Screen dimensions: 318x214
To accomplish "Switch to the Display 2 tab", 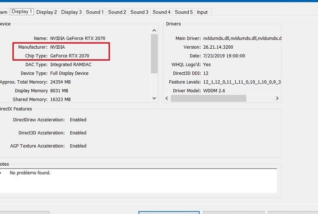I will (x=47, y=12).
